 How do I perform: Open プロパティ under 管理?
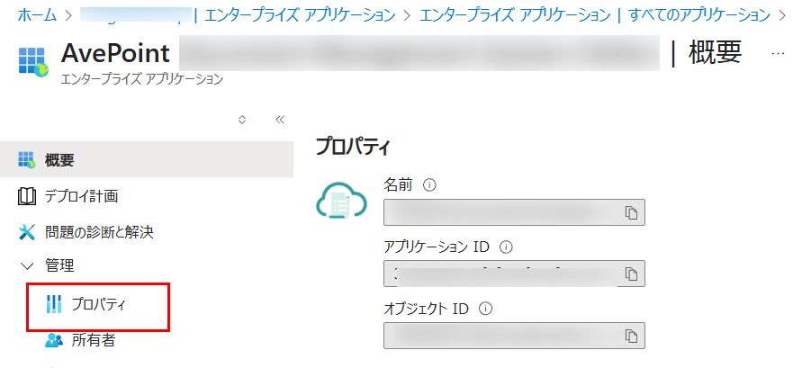tap(98, 305)
